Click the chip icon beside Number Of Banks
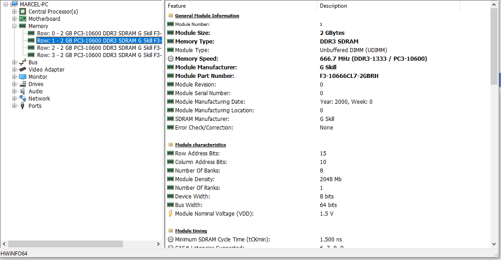 coord(171,170)
